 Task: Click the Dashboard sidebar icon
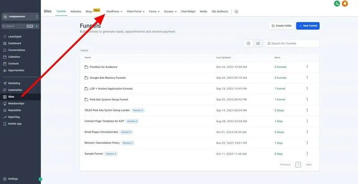point(5,43)
